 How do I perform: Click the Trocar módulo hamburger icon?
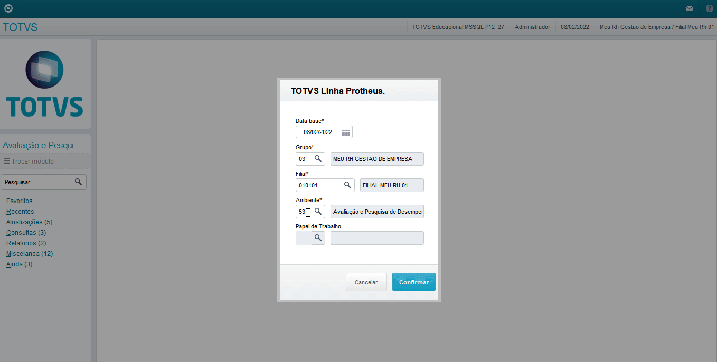(6, 161)
